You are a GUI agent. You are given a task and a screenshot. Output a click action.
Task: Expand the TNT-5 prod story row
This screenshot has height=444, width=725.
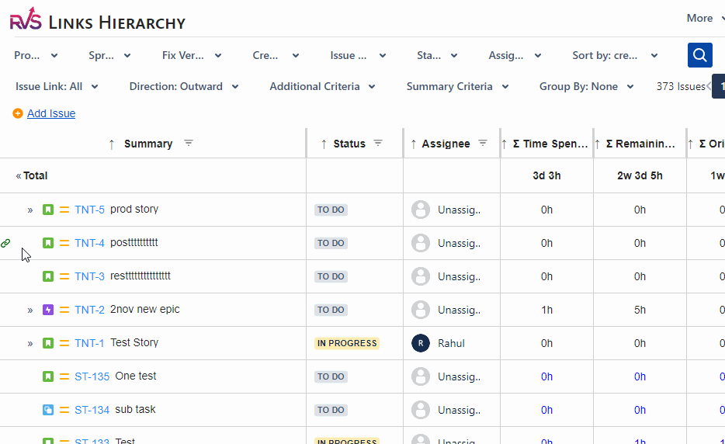tap(30, 210)
